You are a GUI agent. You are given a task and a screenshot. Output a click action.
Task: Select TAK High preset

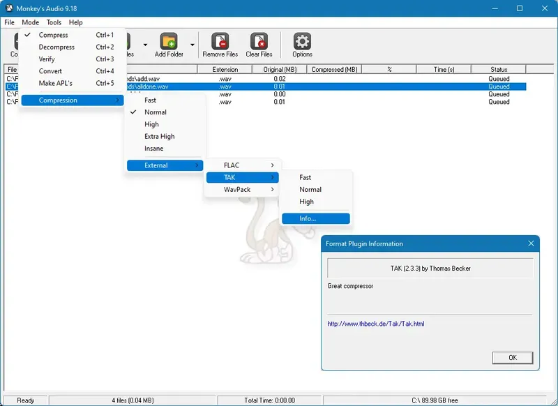(x=316, y=202)
